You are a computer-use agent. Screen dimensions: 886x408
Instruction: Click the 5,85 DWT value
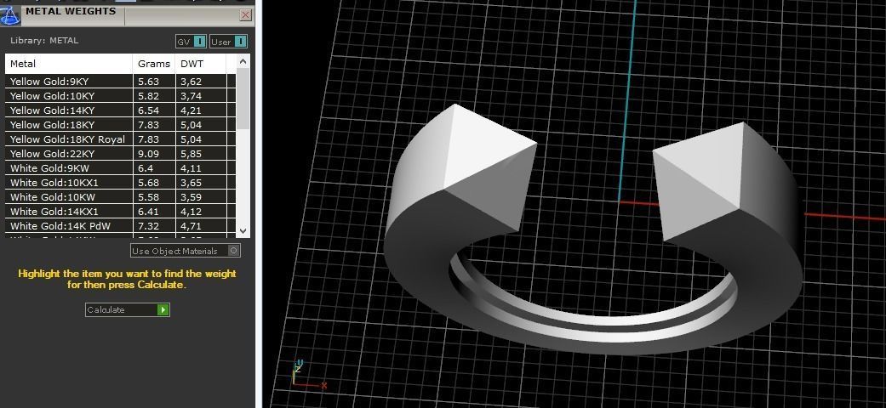coord(191,154)
